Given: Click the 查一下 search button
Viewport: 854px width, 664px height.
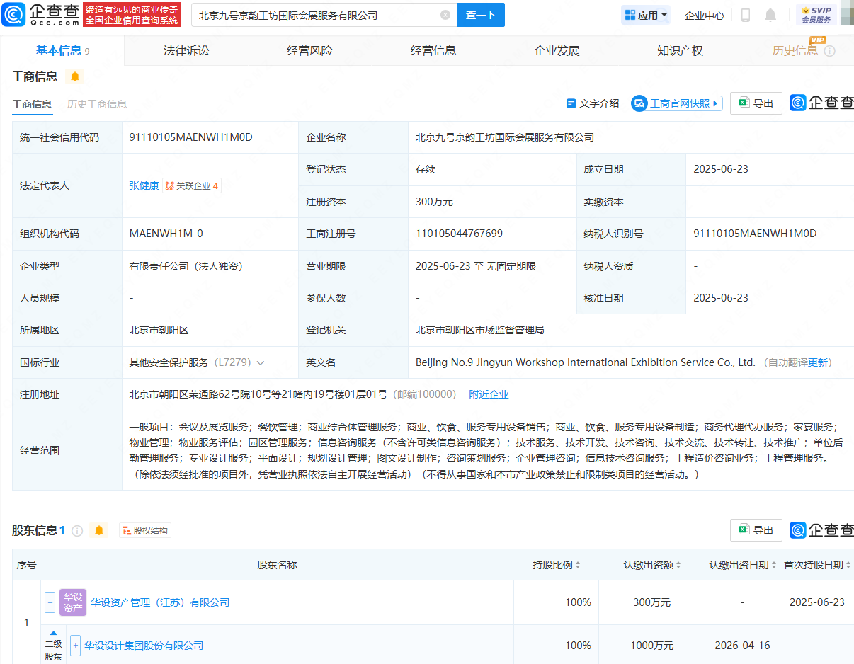Looking at the screenshot, I should coord(481,15).
